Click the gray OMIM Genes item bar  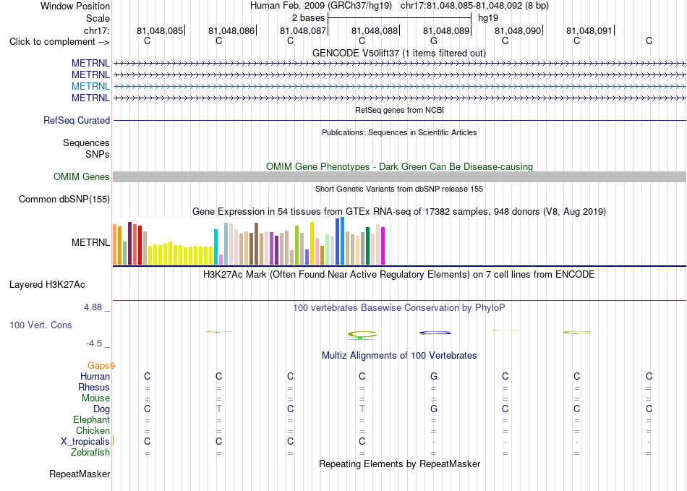point(399,176)
